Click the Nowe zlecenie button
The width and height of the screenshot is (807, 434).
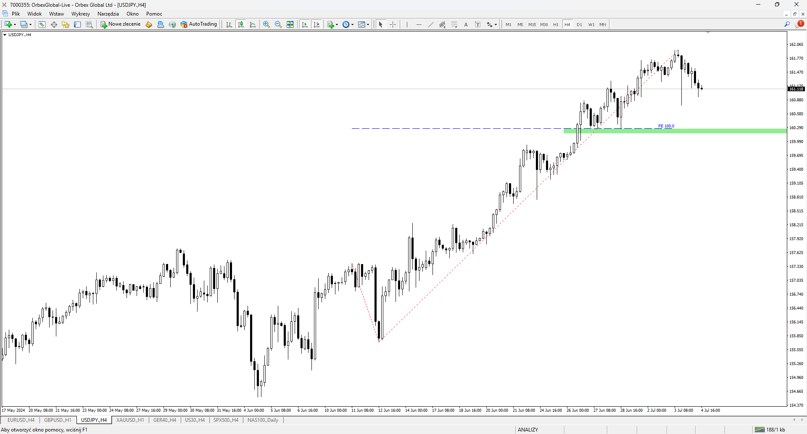121,24
